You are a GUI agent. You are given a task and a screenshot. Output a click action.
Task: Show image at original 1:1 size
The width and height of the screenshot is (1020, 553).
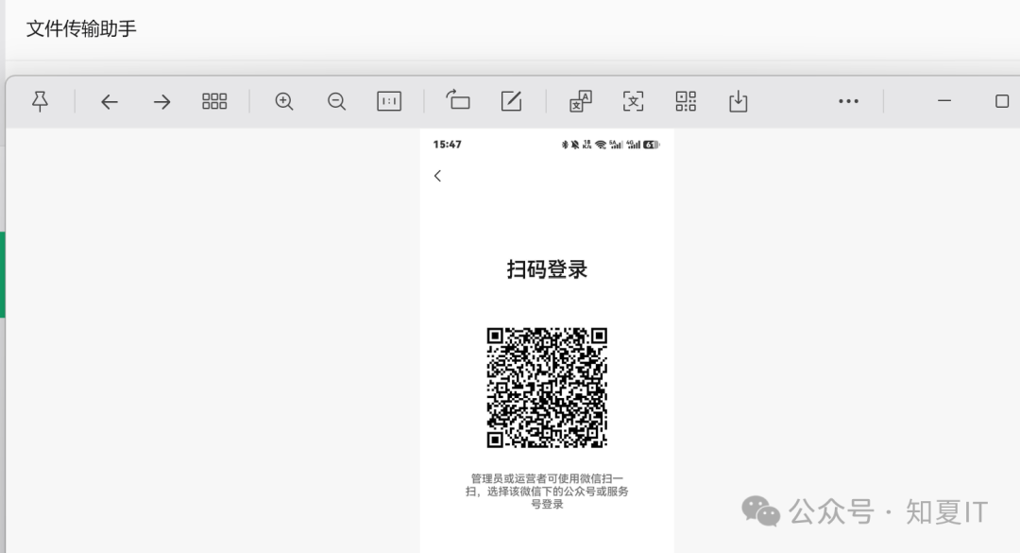point(389,101)
